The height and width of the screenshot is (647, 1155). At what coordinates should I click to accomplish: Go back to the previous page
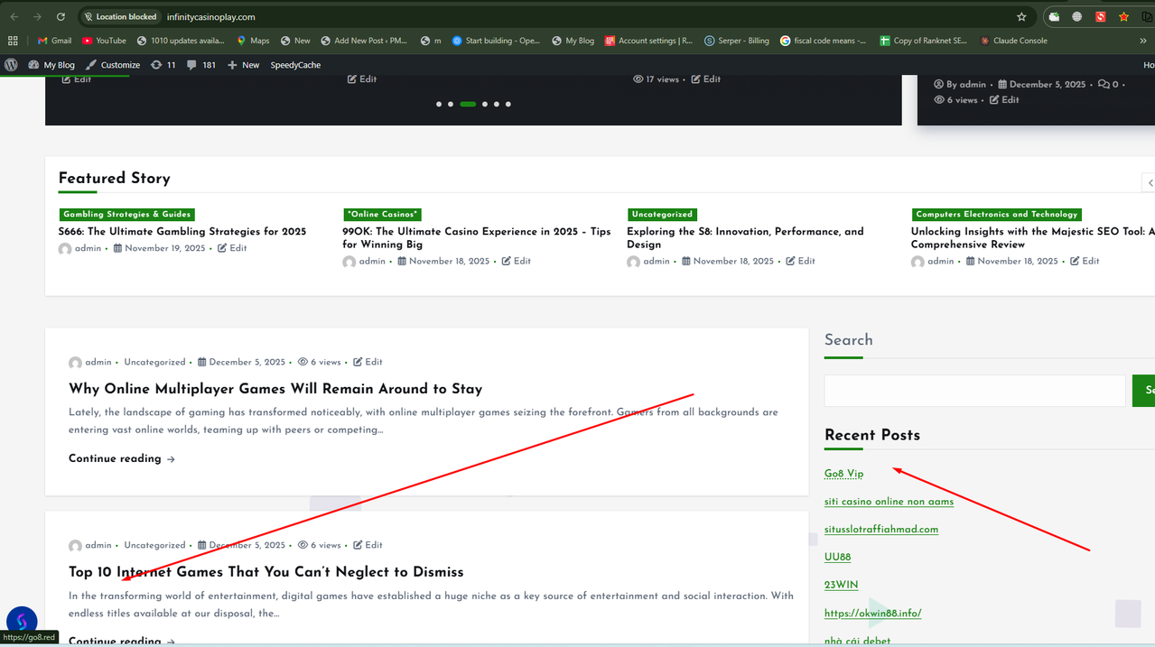click(14, 16)
